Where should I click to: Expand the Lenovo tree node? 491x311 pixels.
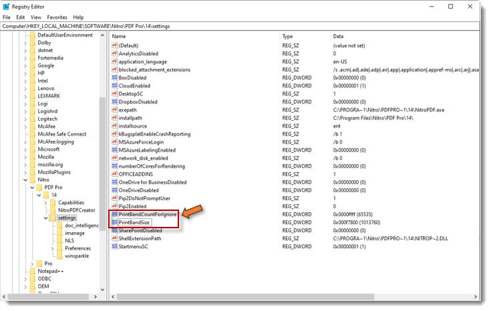tap(25, 89)
